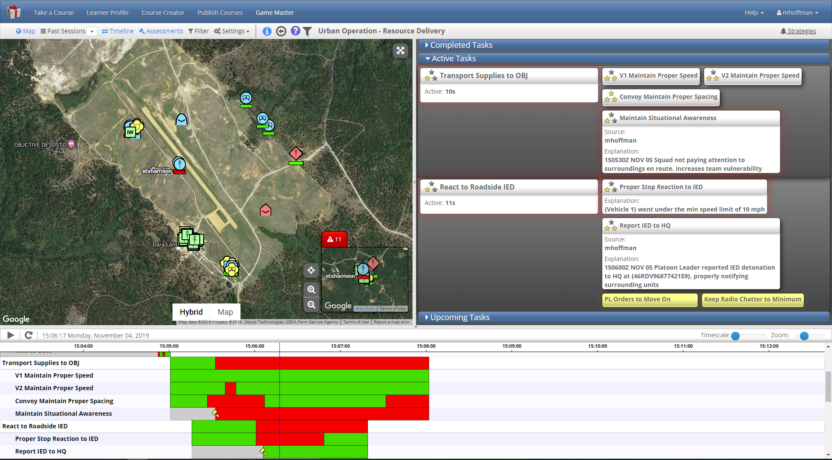Click the back arrow circle icon
Image resolution: width=832 pixels, height=460 pixels.
[281, 31]
